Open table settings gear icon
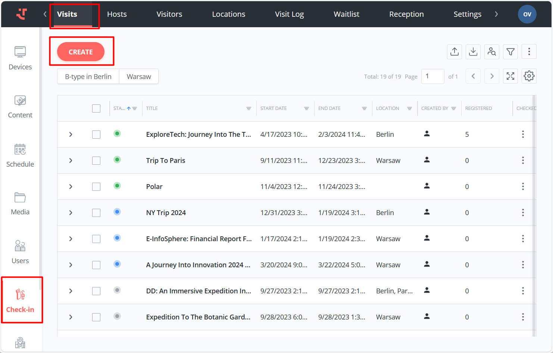This screenshot has height=353, width=553. pos(529,76)
